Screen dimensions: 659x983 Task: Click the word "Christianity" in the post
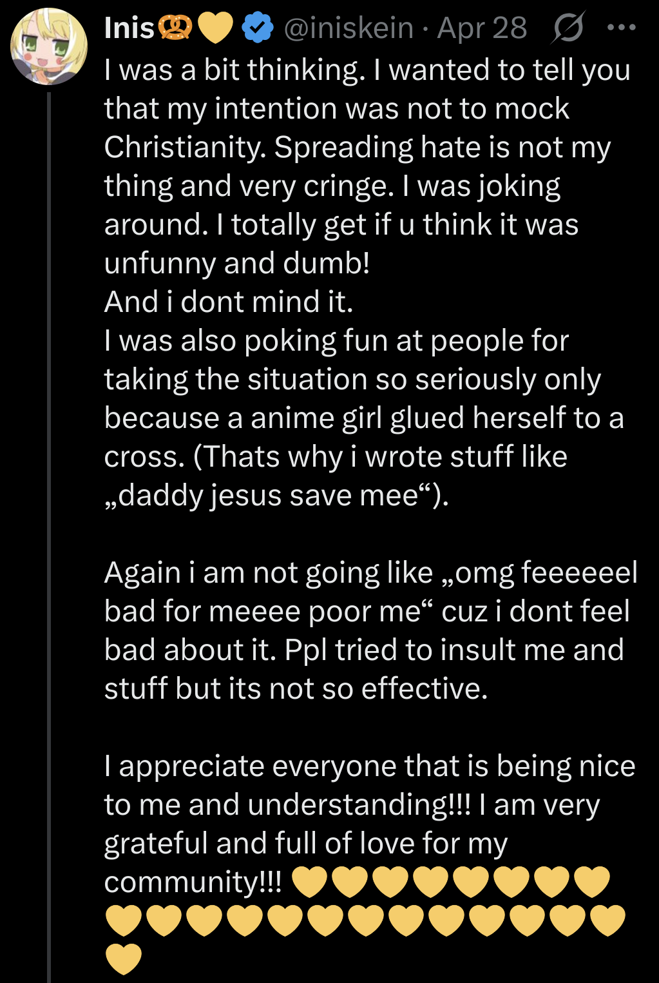tap(184, 147)
